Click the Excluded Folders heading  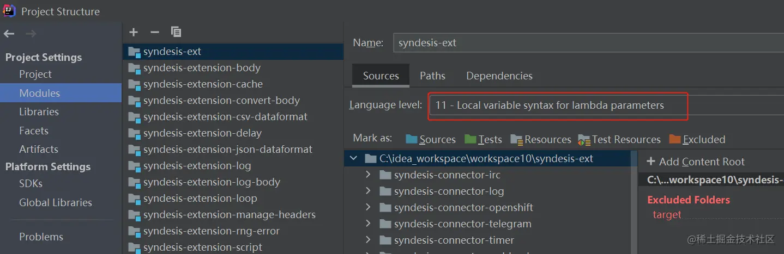click(689, 200)
